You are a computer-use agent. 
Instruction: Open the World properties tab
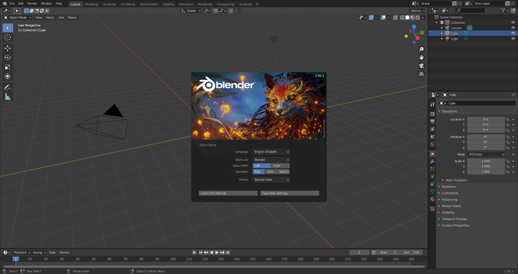(433, 144)
